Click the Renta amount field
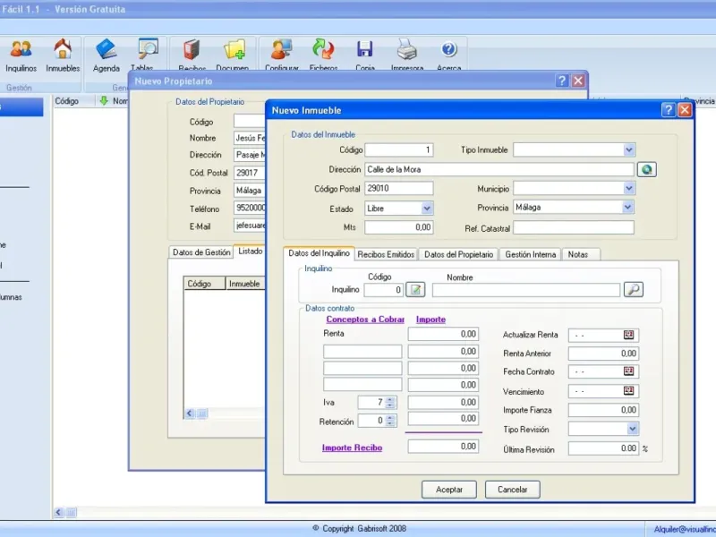Screen dimensions: 716x537 pos(443,334)
